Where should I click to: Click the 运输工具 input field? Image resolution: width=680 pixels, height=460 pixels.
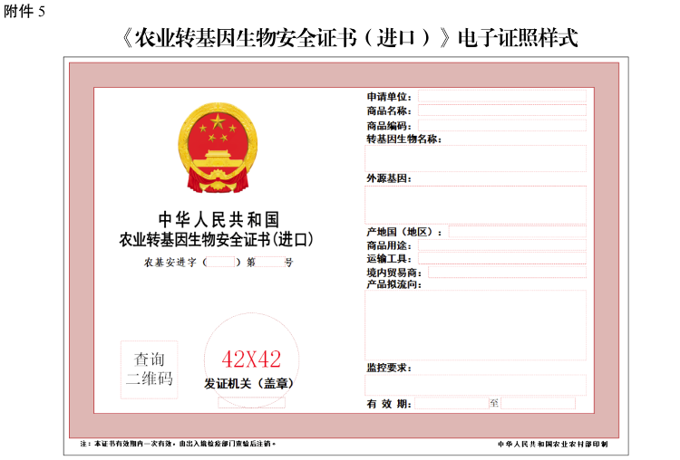(501, 258)
